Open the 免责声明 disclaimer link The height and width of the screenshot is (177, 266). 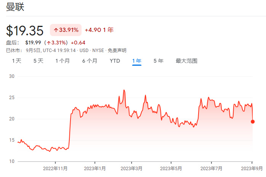tap(117, 51)
